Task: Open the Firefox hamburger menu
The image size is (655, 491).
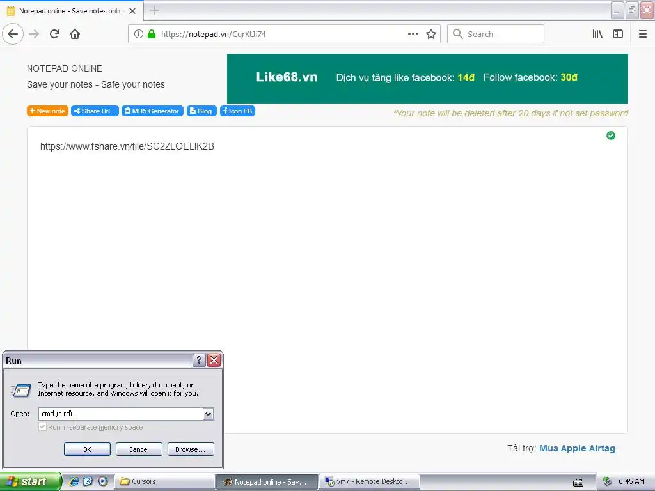Action: coord(643,34)
